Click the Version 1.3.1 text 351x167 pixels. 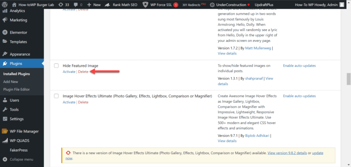pos(228,78)
